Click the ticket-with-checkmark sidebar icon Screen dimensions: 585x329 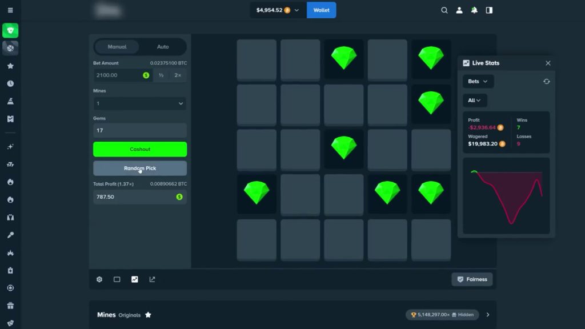[x=10, y=119]
